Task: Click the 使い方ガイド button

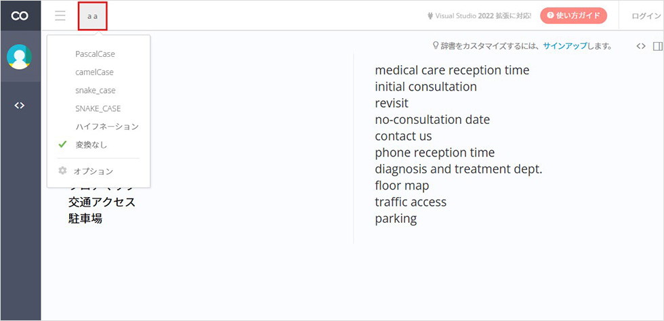Action: tap(573, 16)
